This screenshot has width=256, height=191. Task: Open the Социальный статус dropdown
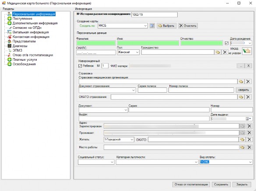(x=96, y=162)
